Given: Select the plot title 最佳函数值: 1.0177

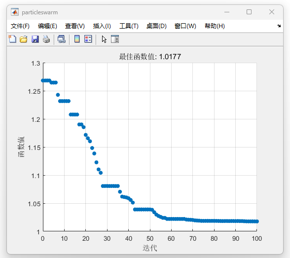Looking at the screenshot, I should pos(150,57).
